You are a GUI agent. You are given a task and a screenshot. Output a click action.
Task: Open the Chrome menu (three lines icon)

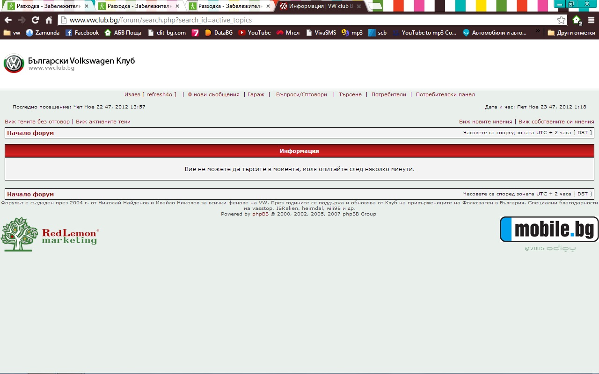tap(591, 20)
